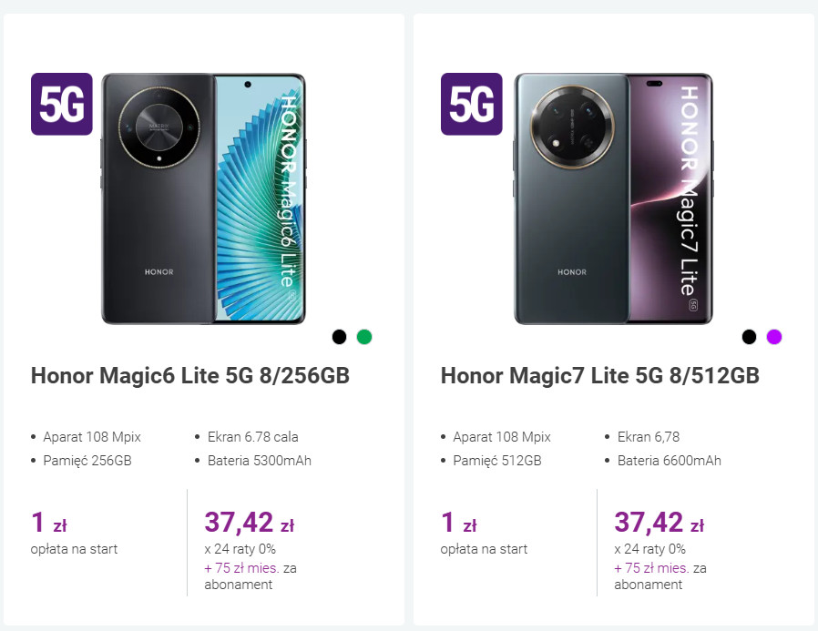Click the Honor Magic7 Lite phone image
Viewport: 818px width, 631px height.
pos(613,198)
